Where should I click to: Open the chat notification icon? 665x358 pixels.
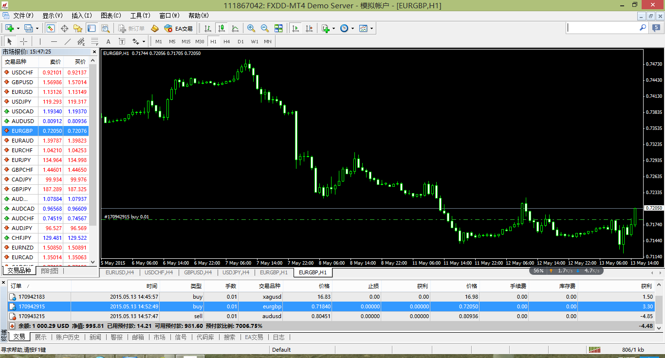pos(657,28)
